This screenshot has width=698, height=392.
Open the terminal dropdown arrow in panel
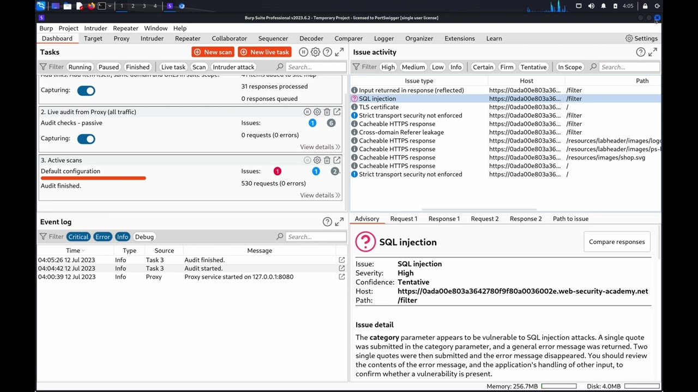[x=110, y=6]
